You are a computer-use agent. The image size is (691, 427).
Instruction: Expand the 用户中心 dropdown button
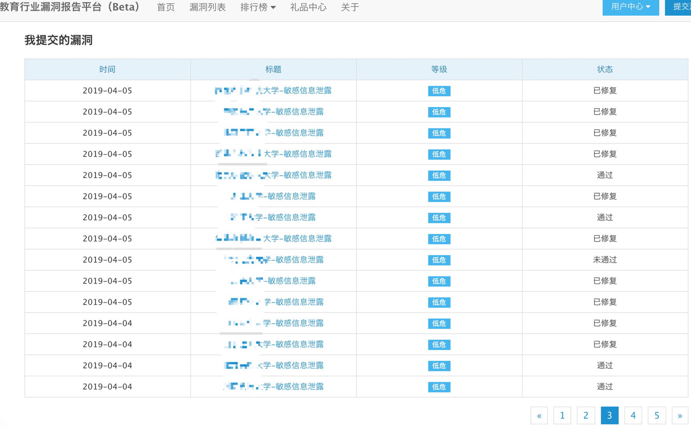tap(631, 7)
